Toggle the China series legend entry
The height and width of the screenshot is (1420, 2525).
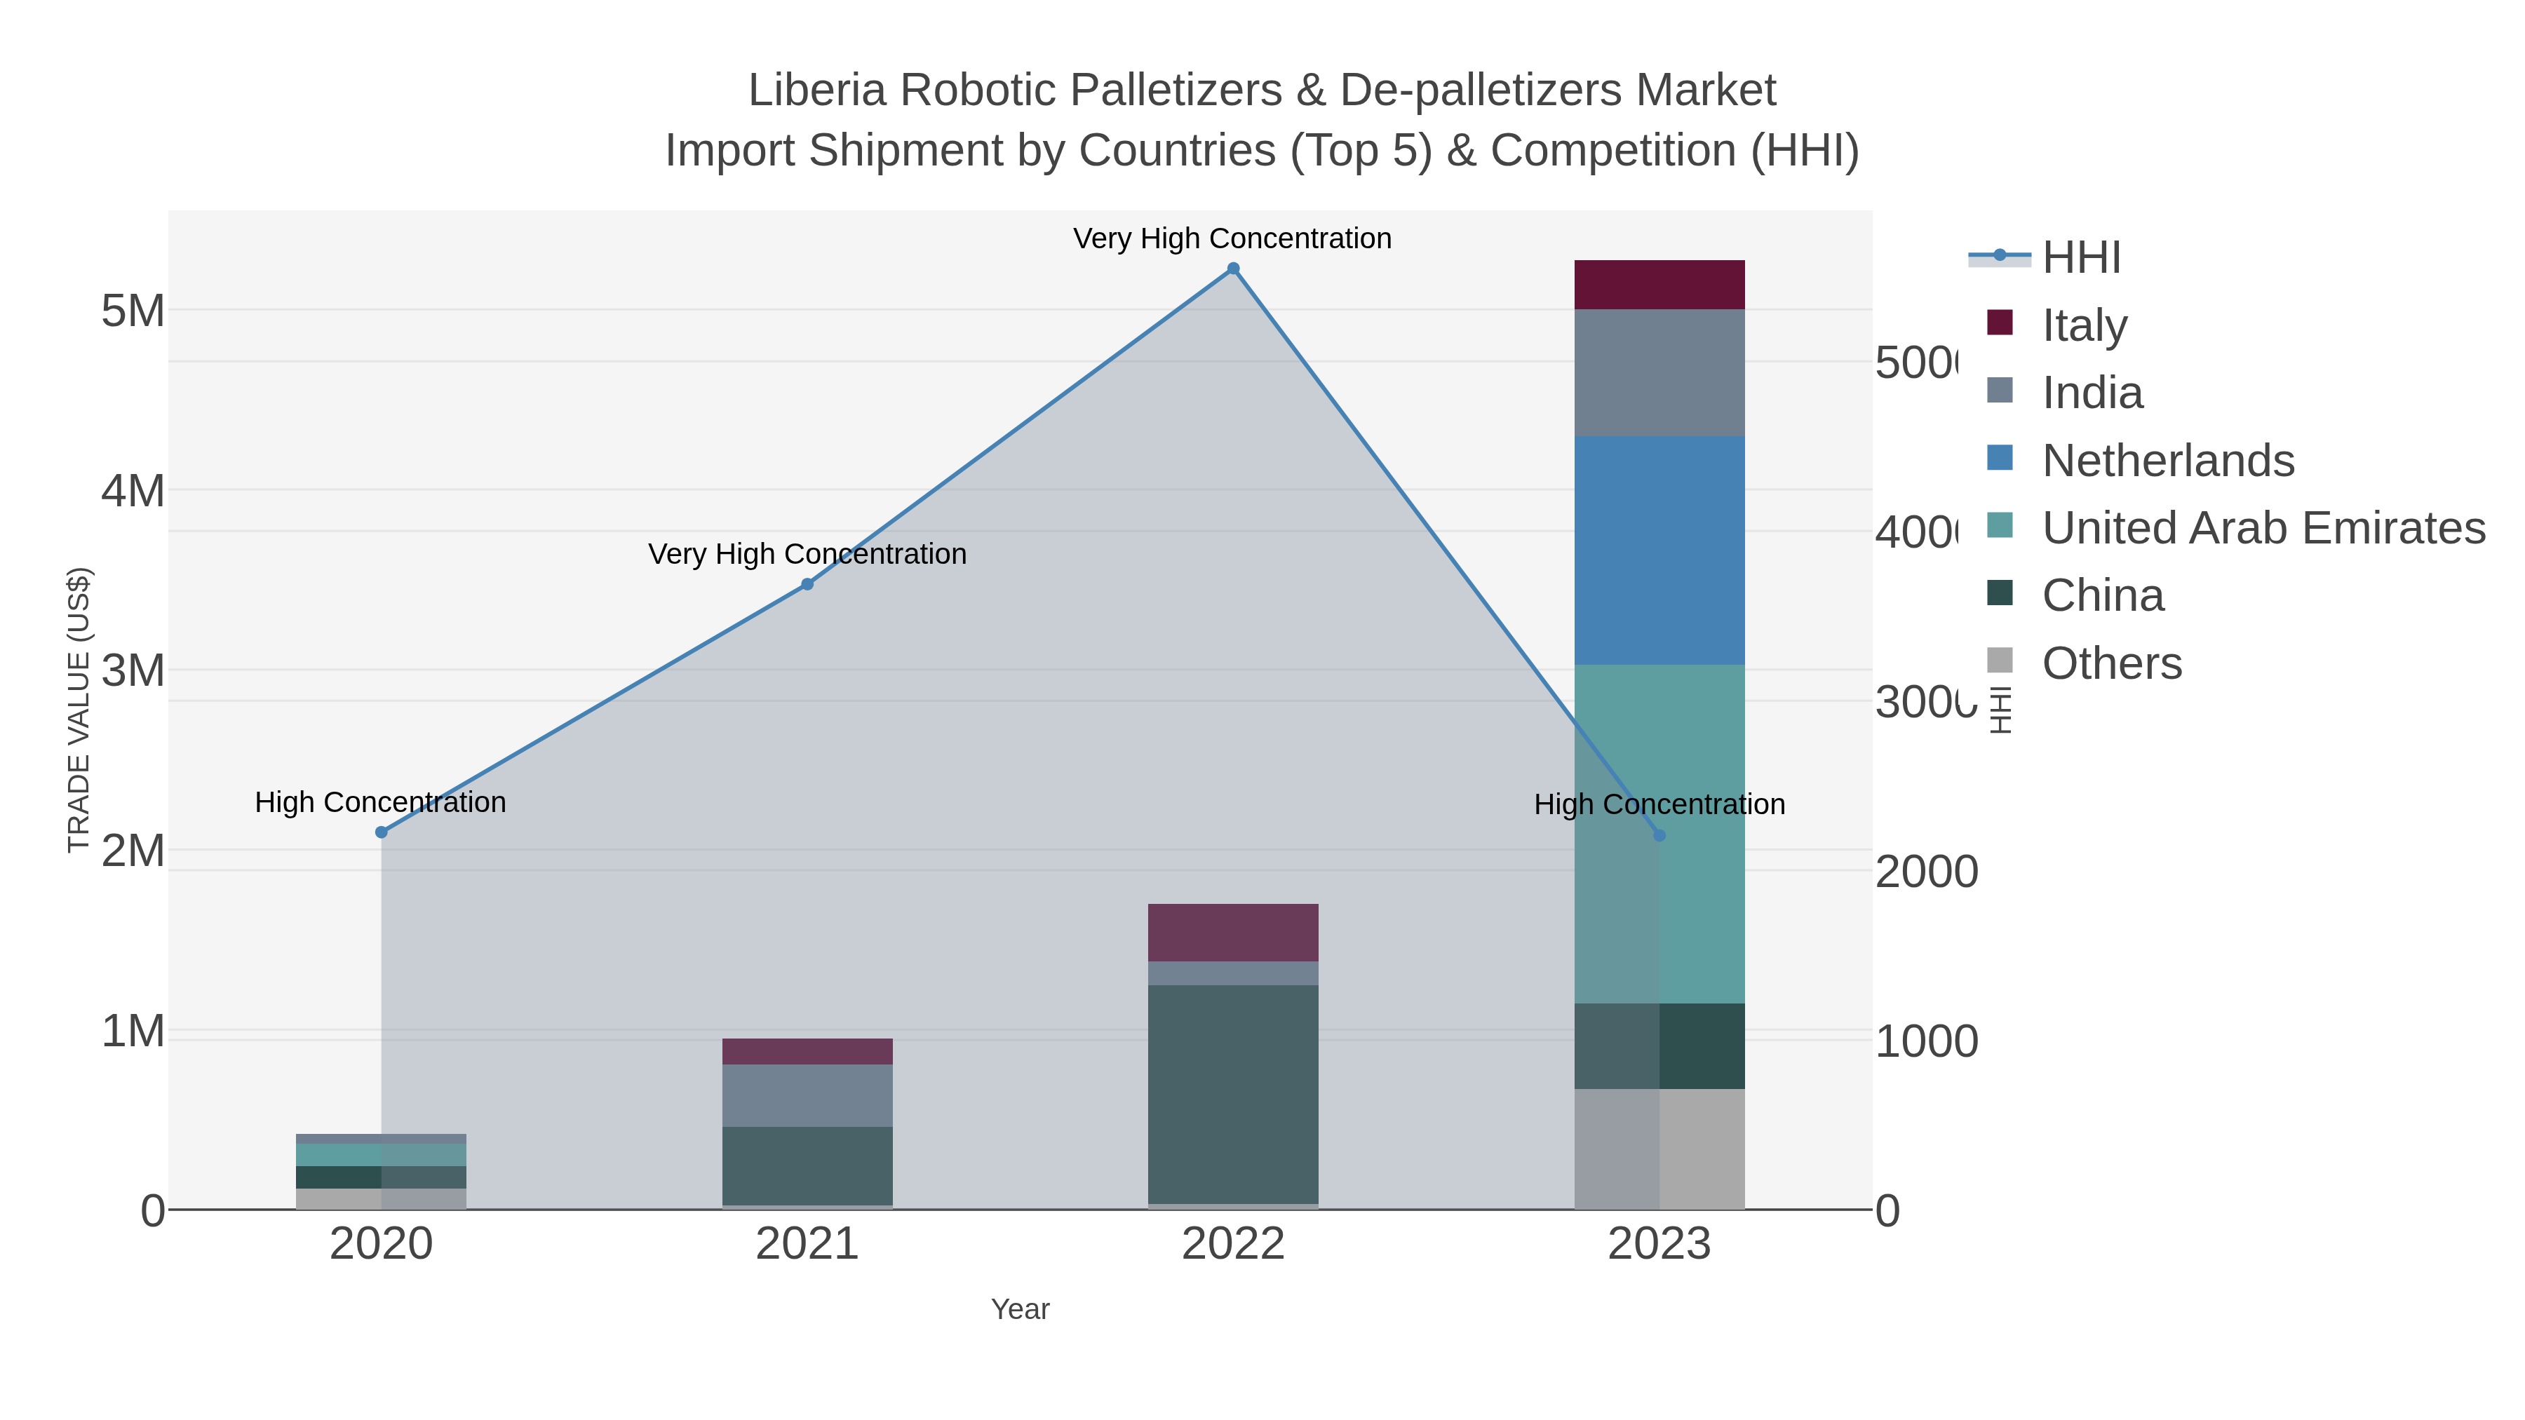pyautogui.click(x=2075, y=596)
